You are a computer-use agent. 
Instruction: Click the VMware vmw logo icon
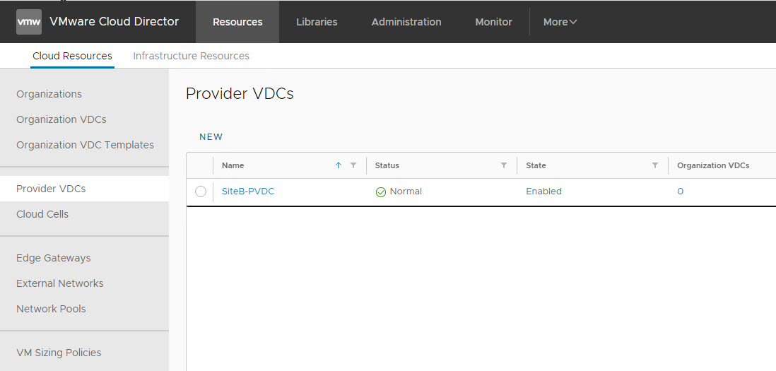(x=29, y=22)
